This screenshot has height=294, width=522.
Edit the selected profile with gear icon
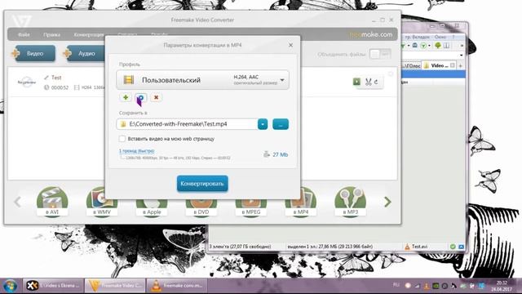pyautogui.click(x=141, y=97)
